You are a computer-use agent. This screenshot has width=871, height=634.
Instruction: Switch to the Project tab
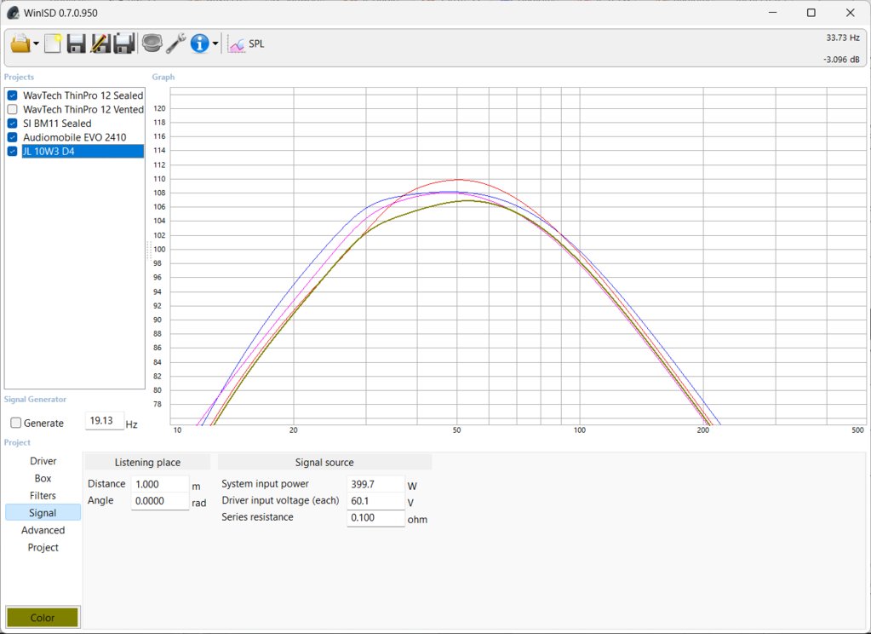[x=43, y=547]
